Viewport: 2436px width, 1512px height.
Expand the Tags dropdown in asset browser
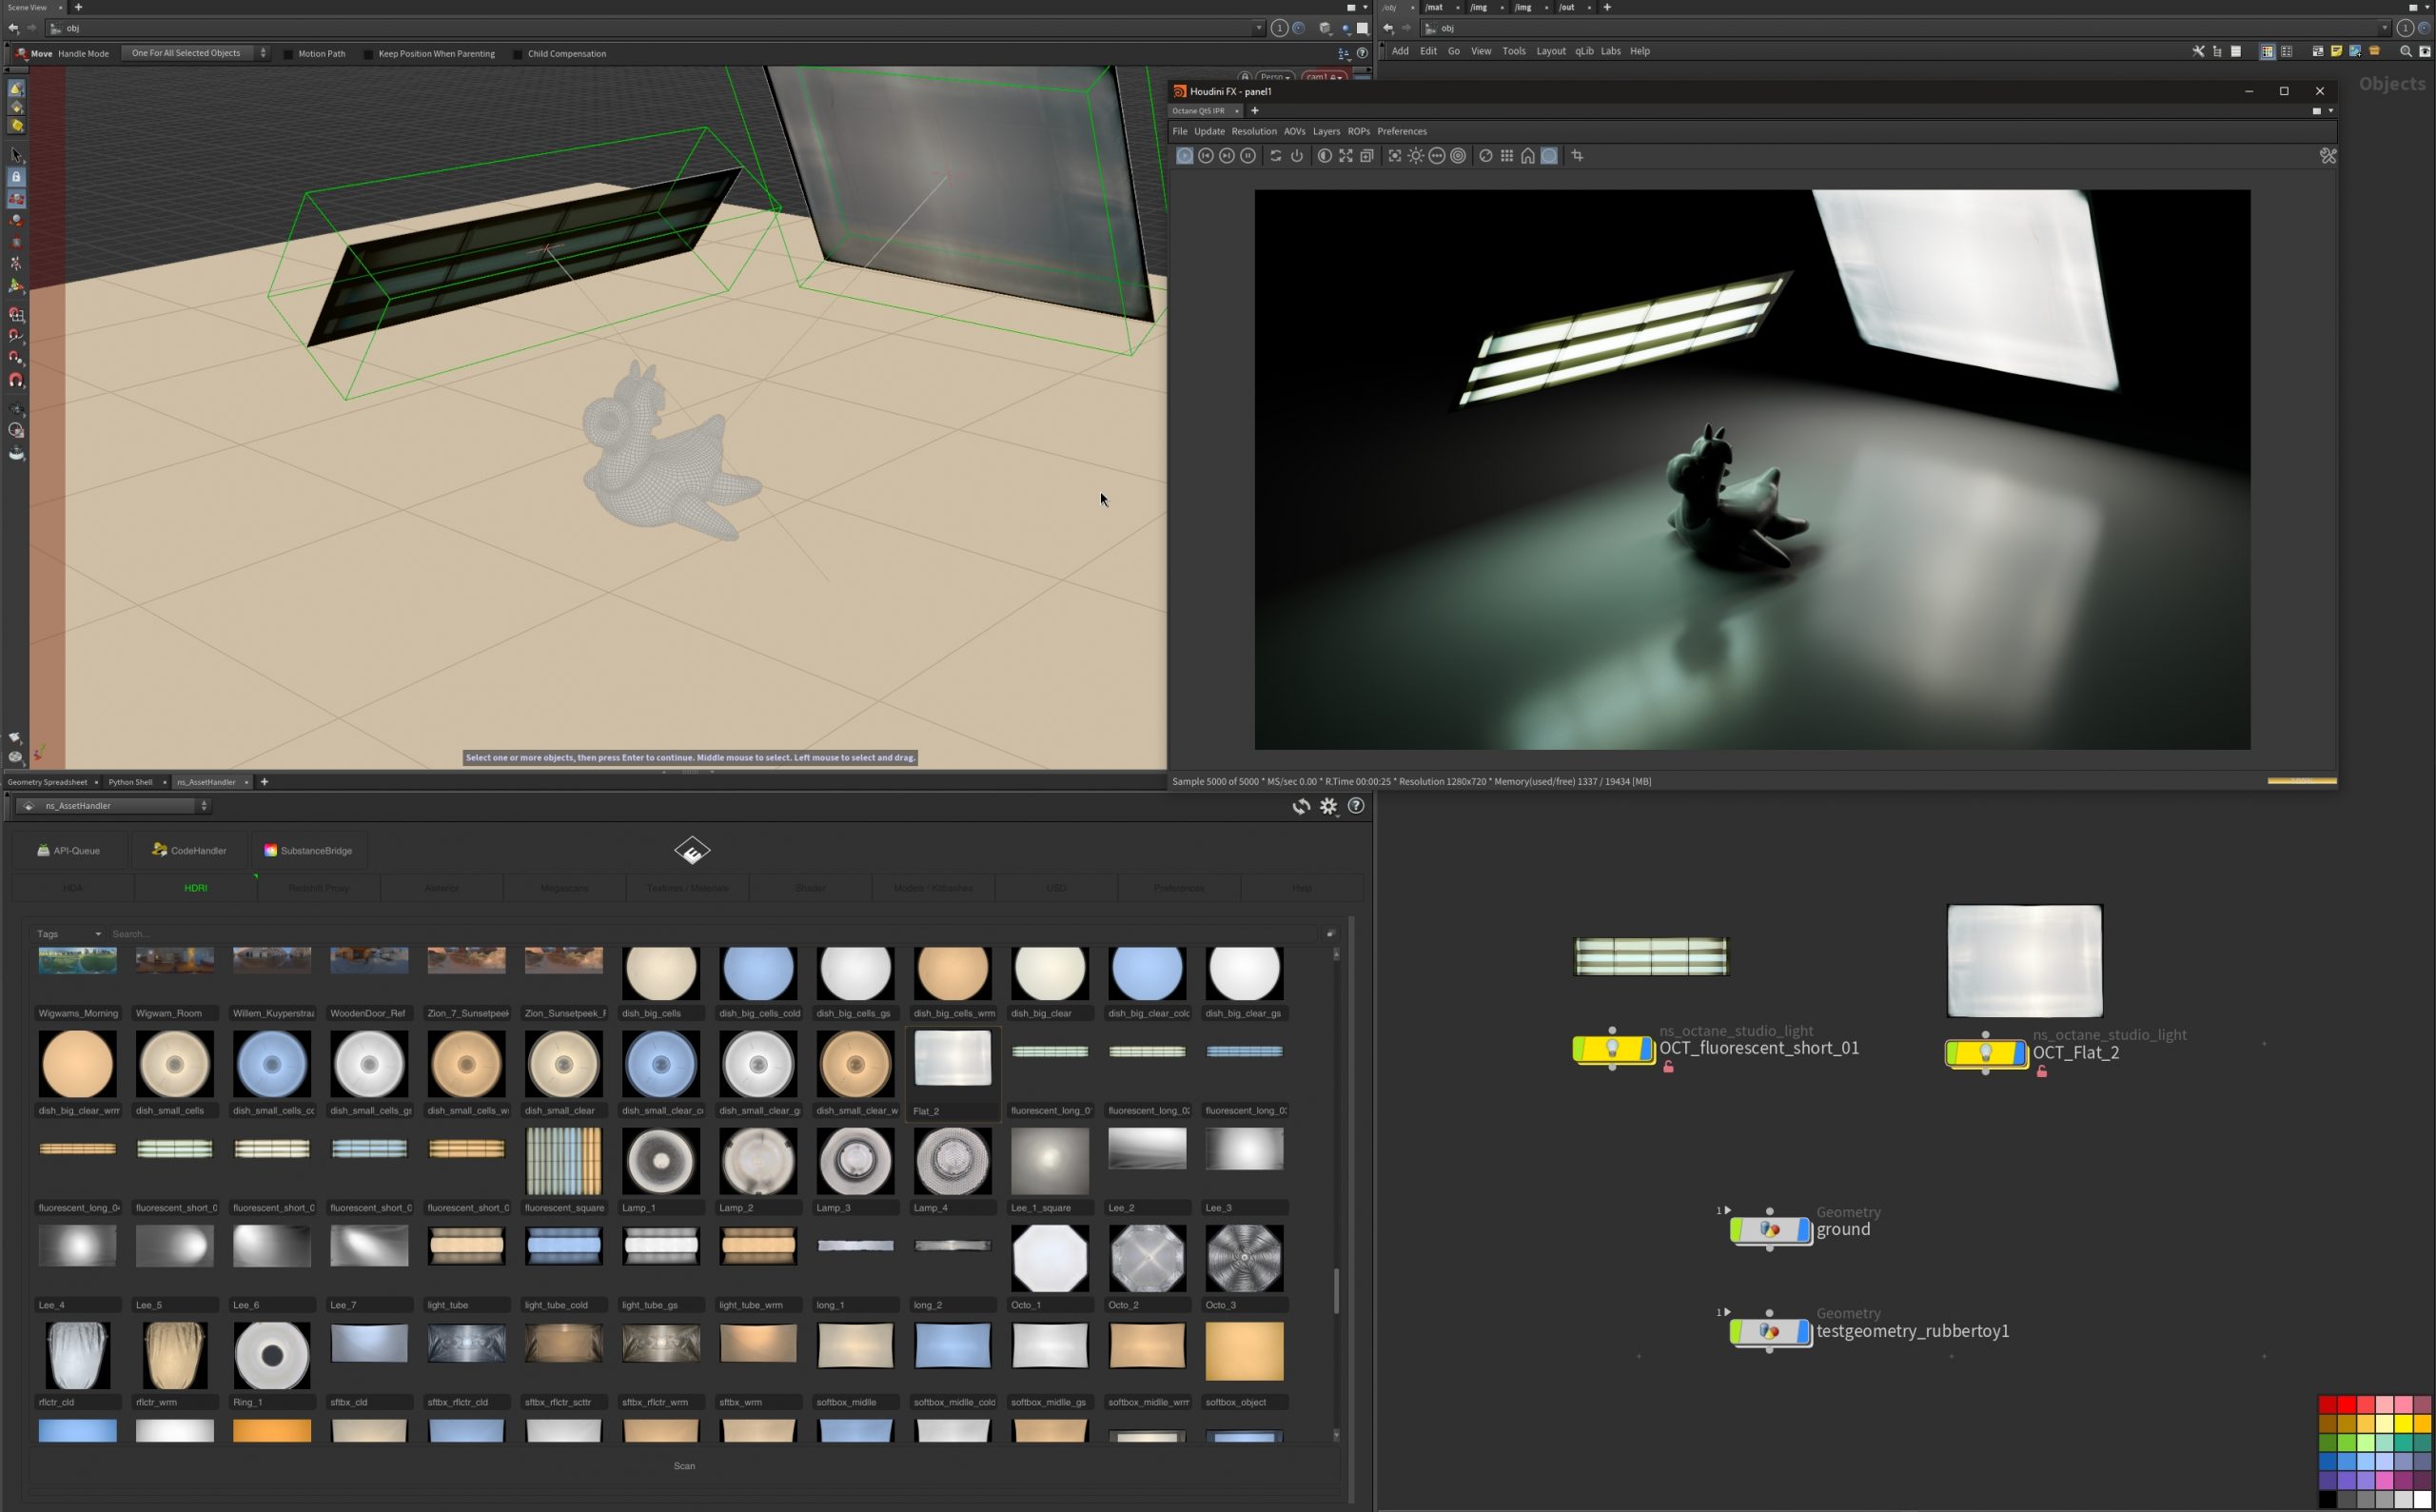pos(69,934)
